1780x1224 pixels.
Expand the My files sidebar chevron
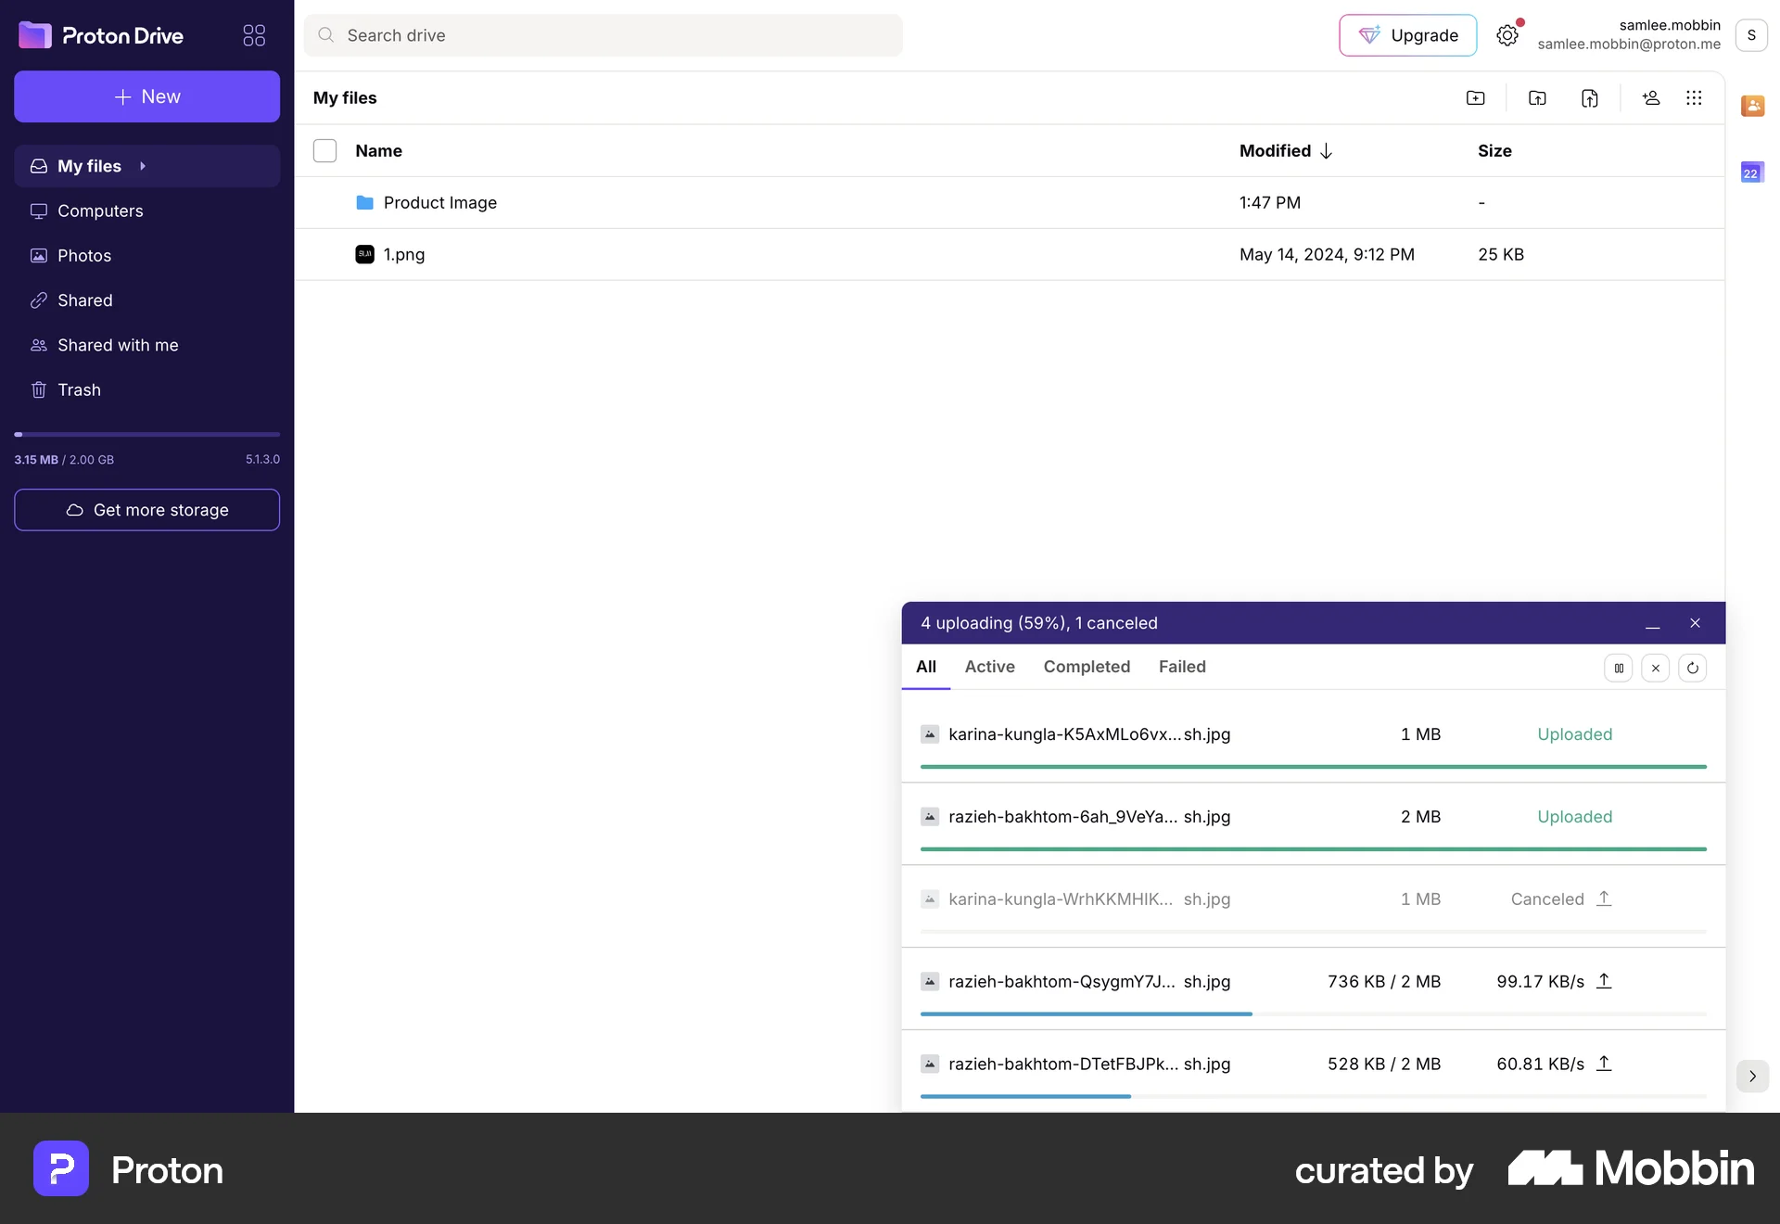pyautogui.click(x=143, y=166)
